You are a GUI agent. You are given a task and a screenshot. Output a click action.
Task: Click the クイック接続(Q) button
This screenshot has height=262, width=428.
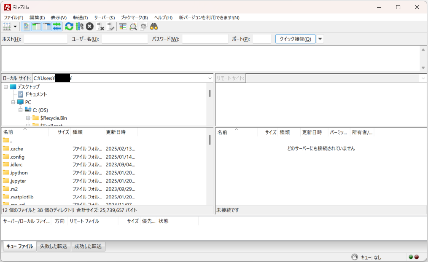point(295,39)
